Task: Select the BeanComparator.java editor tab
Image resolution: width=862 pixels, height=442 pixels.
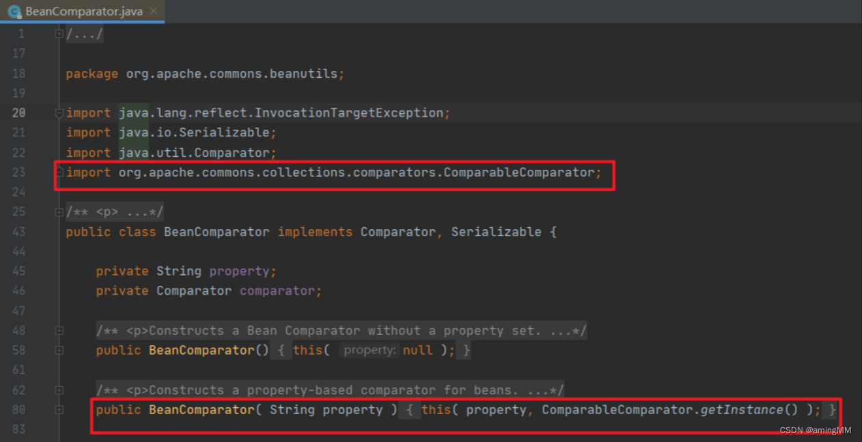Action: 82,12
